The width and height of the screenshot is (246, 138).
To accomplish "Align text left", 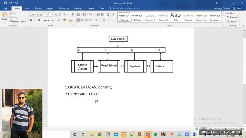I will 78,20.
